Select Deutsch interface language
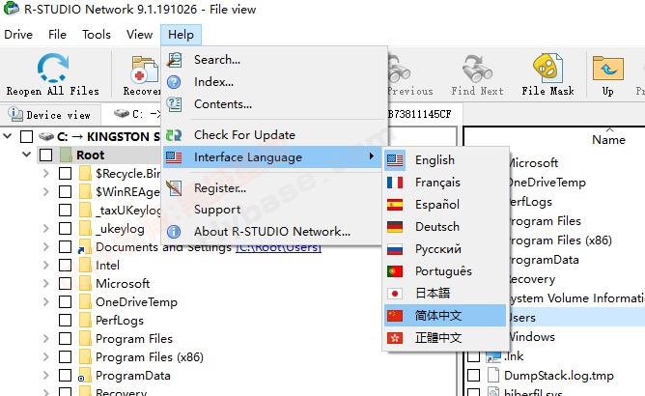The height and width of the screenshot is (396, 645). (445, 227)
